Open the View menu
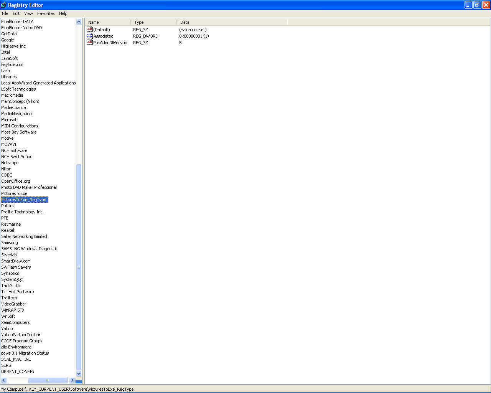 tap(28, 13)
